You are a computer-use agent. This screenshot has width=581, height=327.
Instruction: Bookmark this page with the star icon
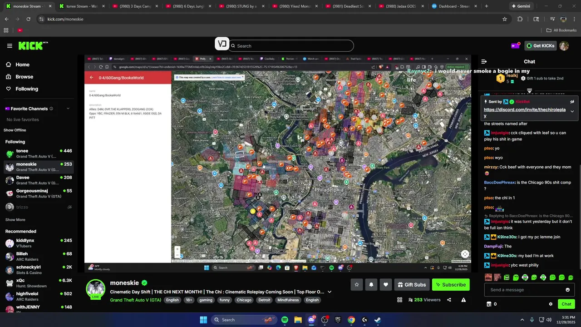(504, 19)
